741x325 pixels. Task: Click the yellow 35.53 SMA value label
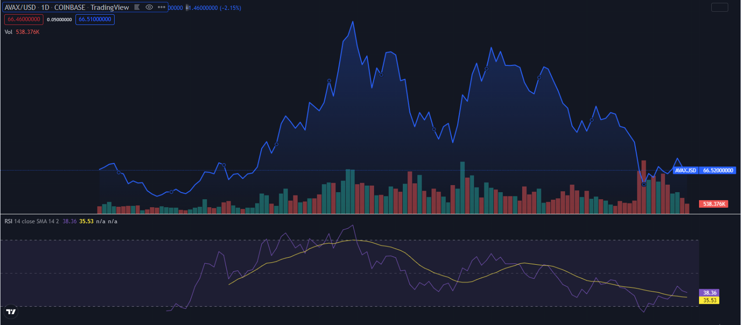[709, 300]
